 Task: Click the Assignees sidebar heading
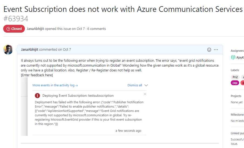237,51
